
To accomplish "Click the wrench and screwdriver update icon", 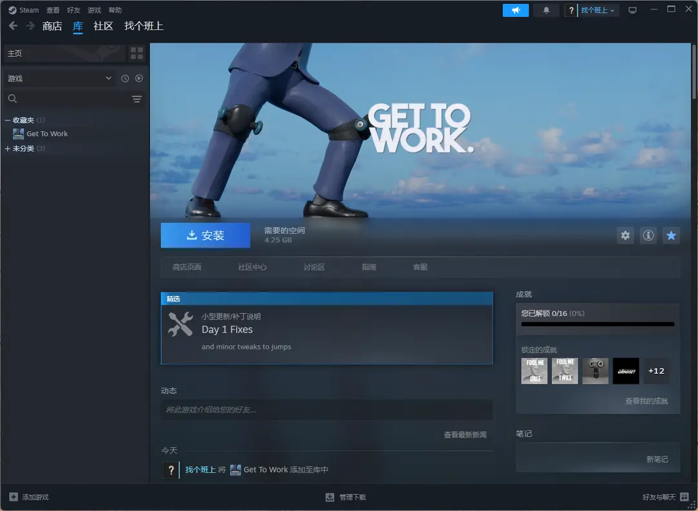I will point(180,324).
